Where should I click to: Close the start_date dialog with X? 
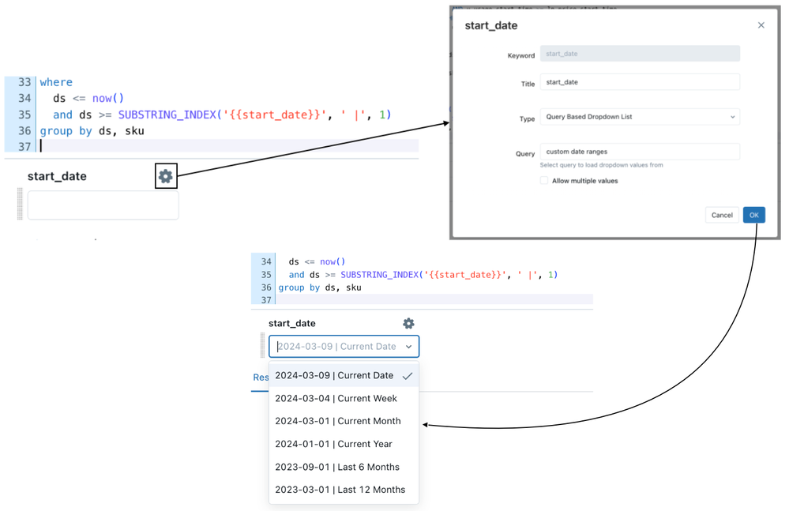[x=761, y=25]
